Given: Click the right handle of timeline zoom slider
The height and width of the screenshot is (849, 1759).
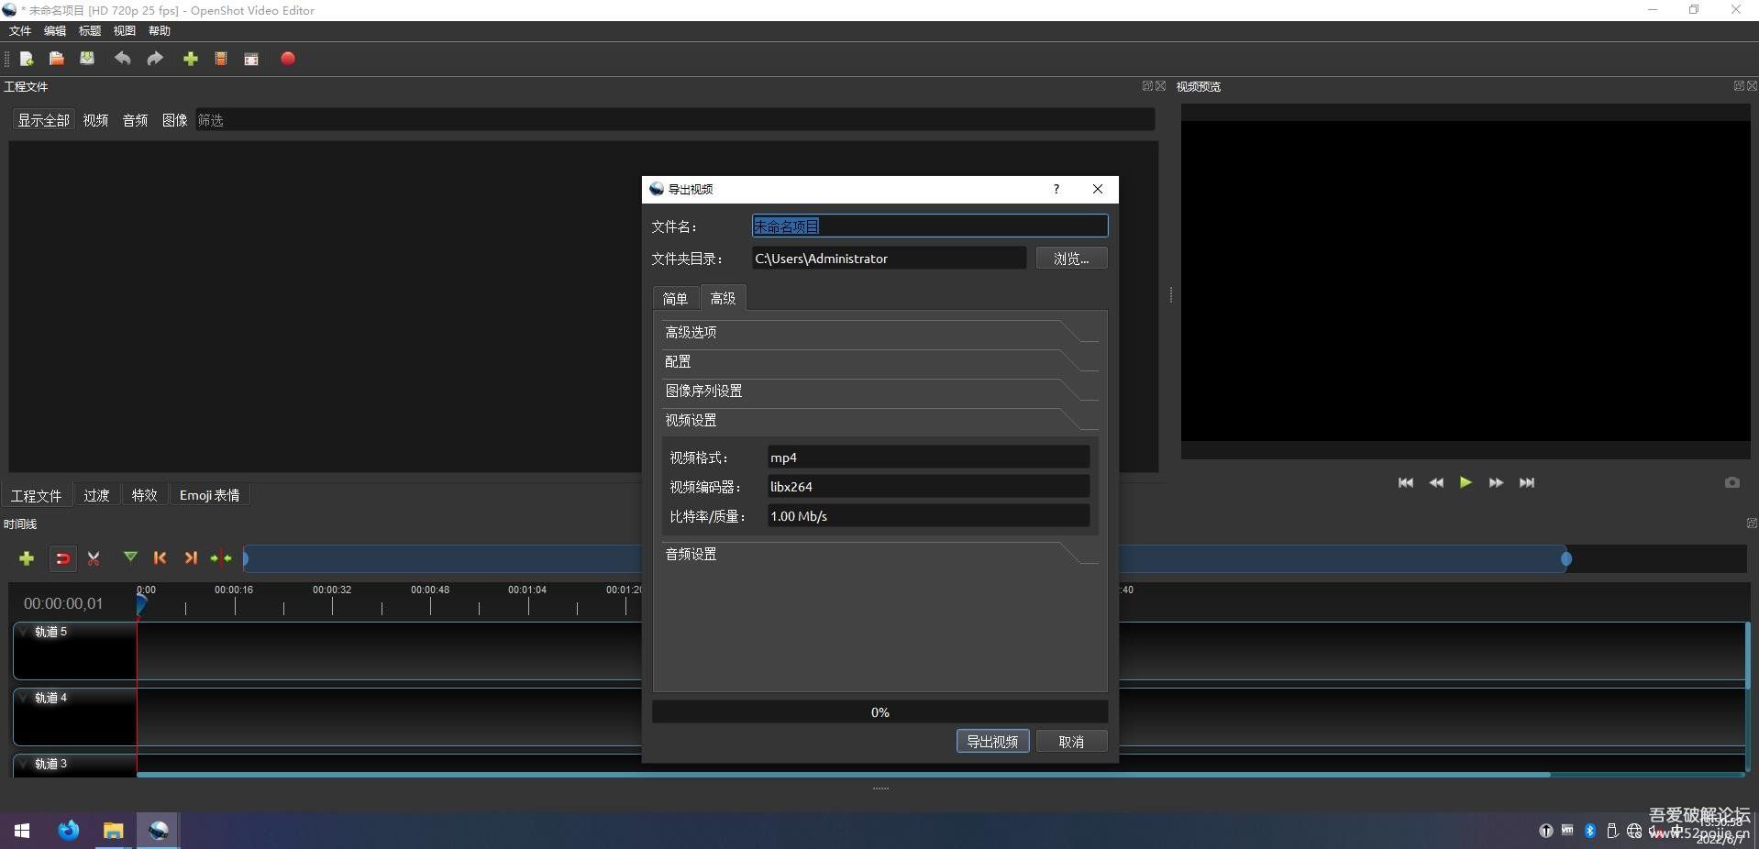Looking at the screenshot, I should pos(1566,558).
